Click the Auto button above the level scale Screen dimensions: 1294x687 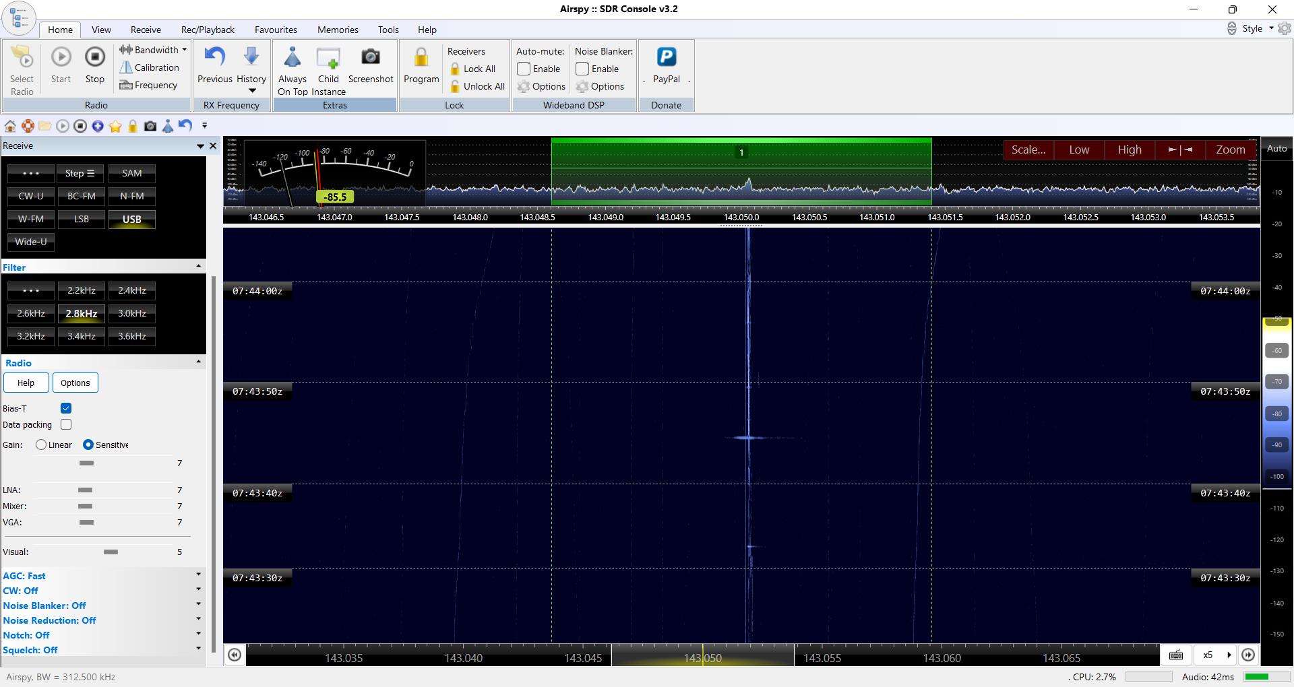(x=1276, y=148)
